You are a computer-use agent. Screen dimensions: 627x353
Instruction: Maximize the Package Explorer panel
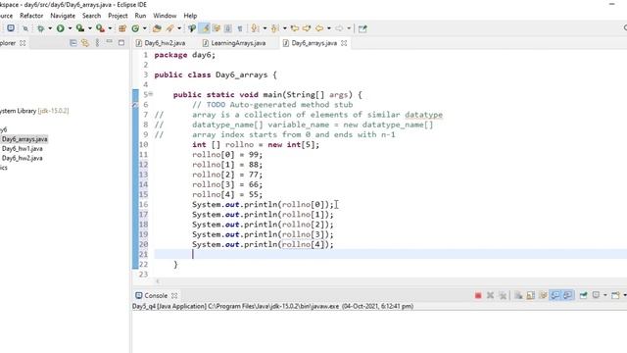click(121, 42)
